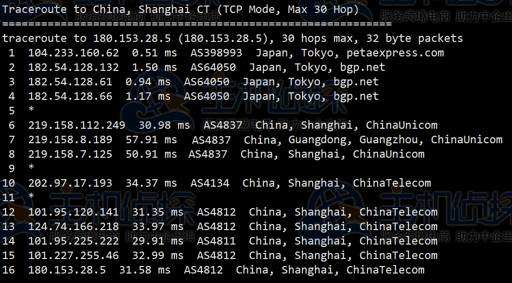Screen dimensions: 512x283
Task: Select IP address 180.153.28.5 at hop 16
Action: pyautogui.click(x=67, y=270)
